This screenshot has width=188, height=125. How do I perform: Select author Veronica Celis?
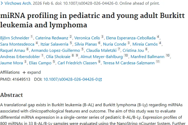[87, 38]
